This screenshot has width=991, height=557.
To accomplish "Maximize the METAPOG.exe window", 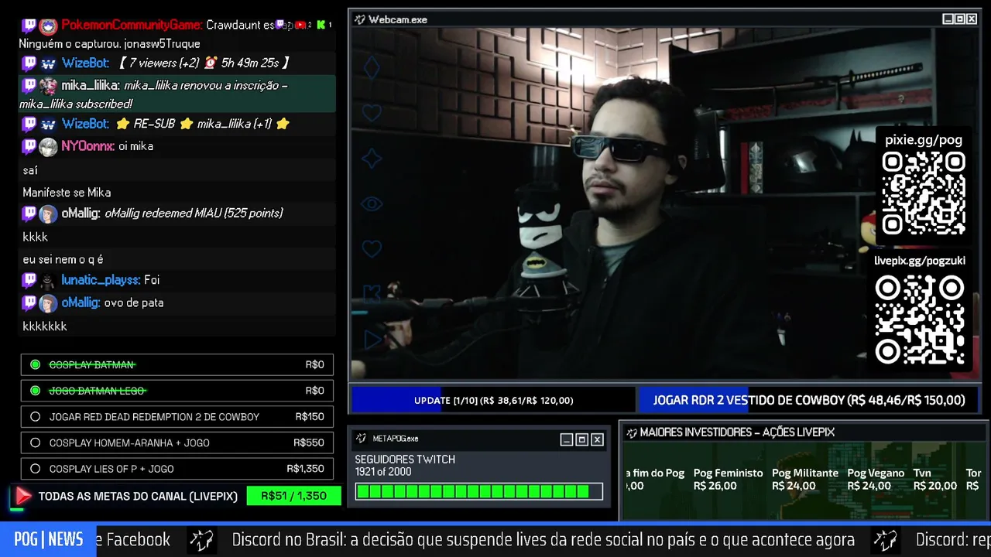I will pyautogui.click(x=582, y=439).
